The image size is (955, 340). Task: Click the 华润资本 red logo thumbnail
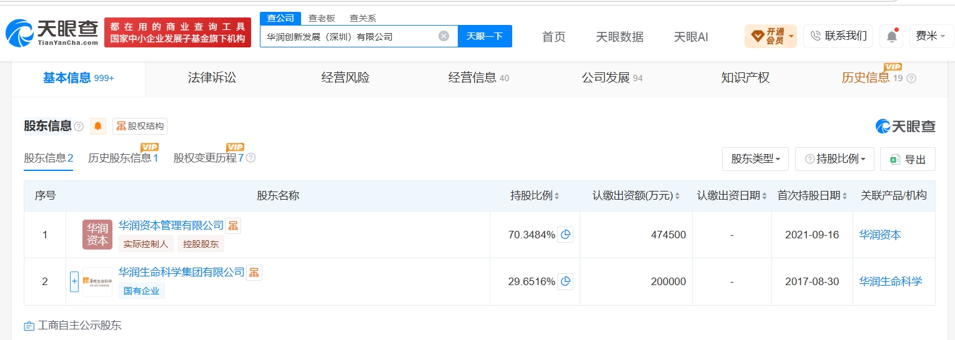[97, 235]
